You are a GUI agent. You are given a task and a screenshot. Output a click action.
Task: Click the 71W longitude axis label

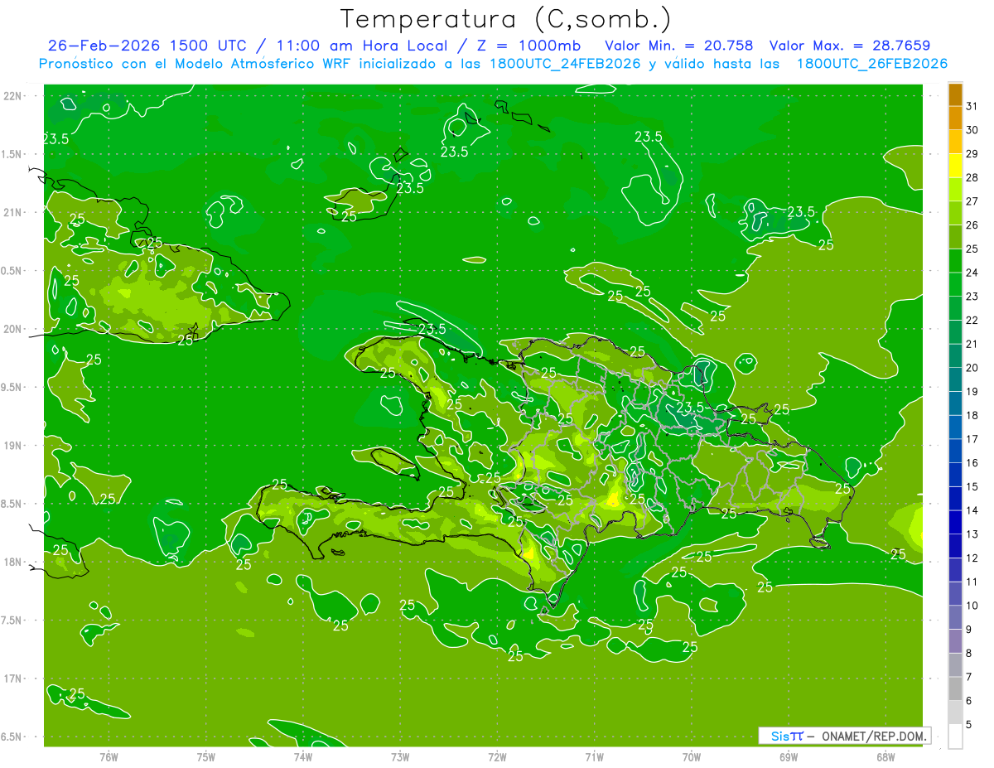[594, 757]
